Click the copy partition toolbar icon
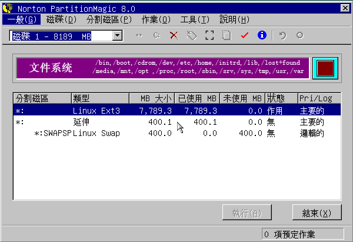Image resolution: width=353 pixels, height=242 pixels. (227, 35)
